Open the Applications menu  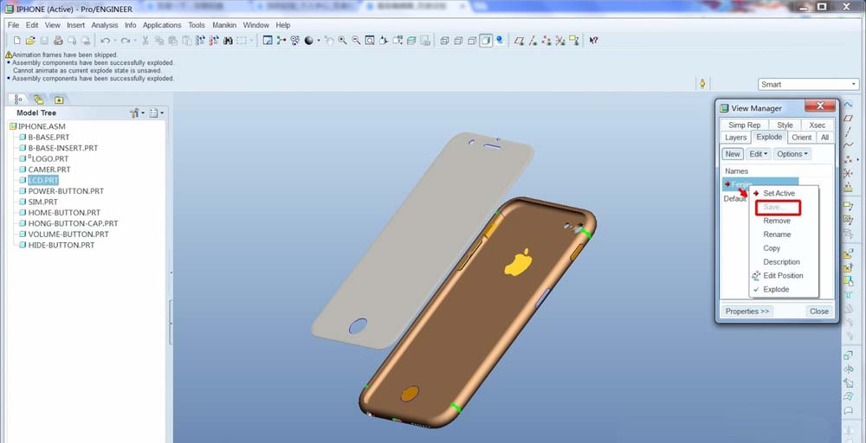pos(162,25)
